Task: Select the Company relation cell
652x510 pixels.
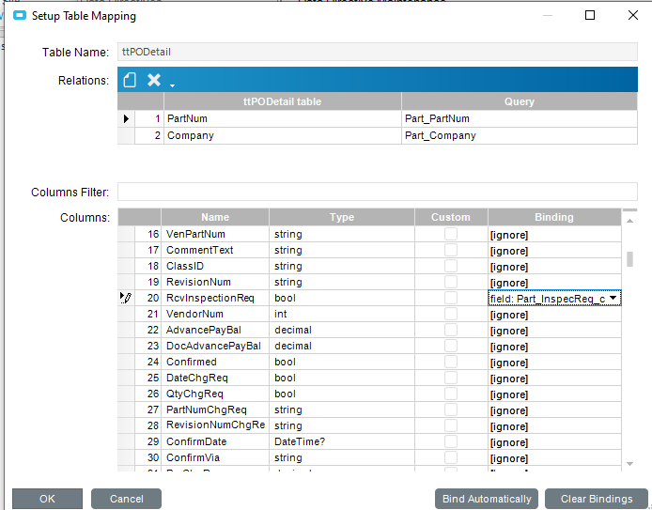Action: [x=283, y=136]
